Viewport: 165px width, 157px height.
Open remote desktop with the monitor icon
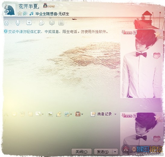coord(52,22)
